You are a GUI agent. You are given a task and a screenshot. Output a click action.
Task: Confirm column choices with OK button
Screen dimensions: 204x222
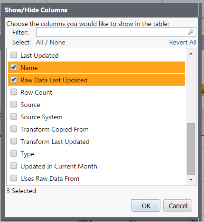(x=146, y=205)
